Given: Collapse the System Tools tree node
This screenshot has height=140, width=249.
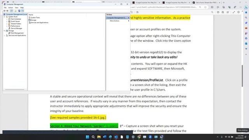Looking at the screenshot, I should pos(4,17).
